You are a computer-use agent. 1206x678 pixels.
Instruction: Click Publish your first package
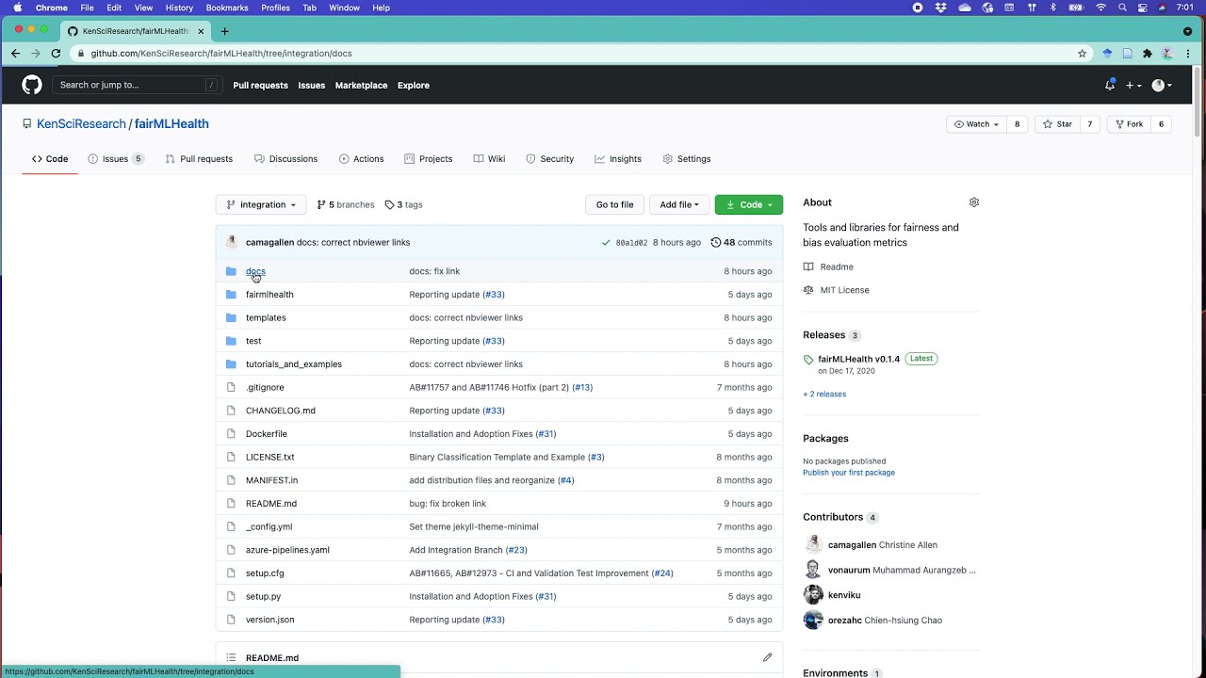pyautogui.click(x=849, y=473)
